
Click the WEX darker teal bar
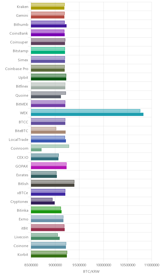coord(87,114)
